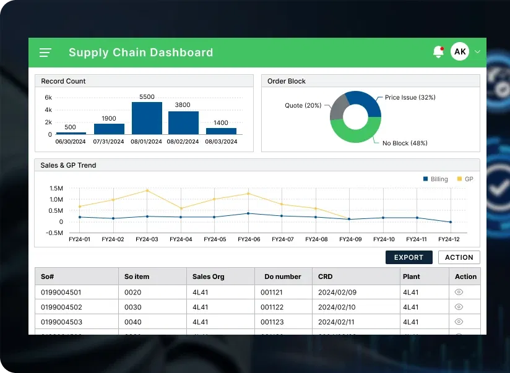This screenshot has width=510, height=373.
Task: Show row details for order 0199004503
Action: point(459,322)
